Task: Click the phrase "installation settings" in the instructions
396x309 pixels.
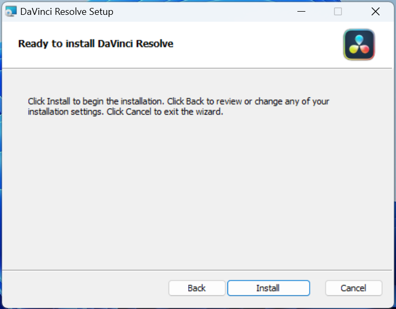Action: 66,112
